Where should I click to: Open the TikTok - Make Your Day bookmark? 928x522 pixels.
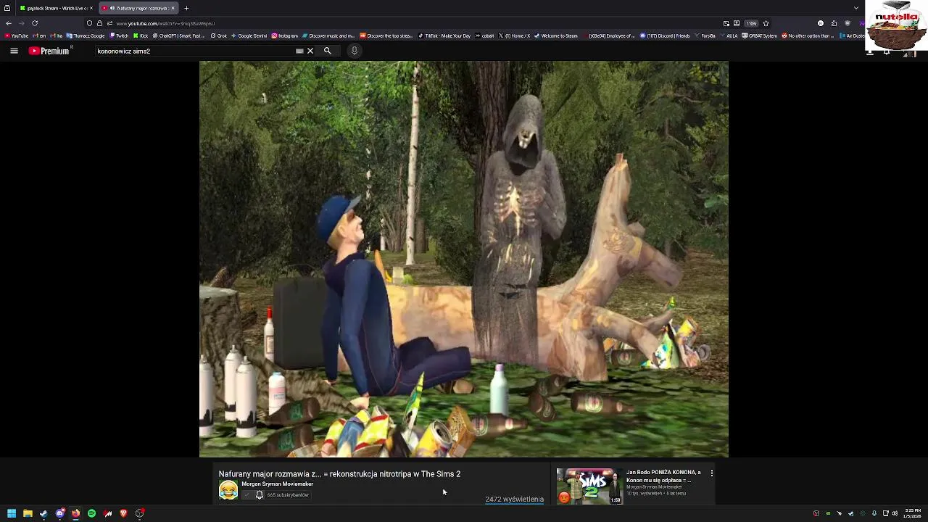(x=444, y=36)
